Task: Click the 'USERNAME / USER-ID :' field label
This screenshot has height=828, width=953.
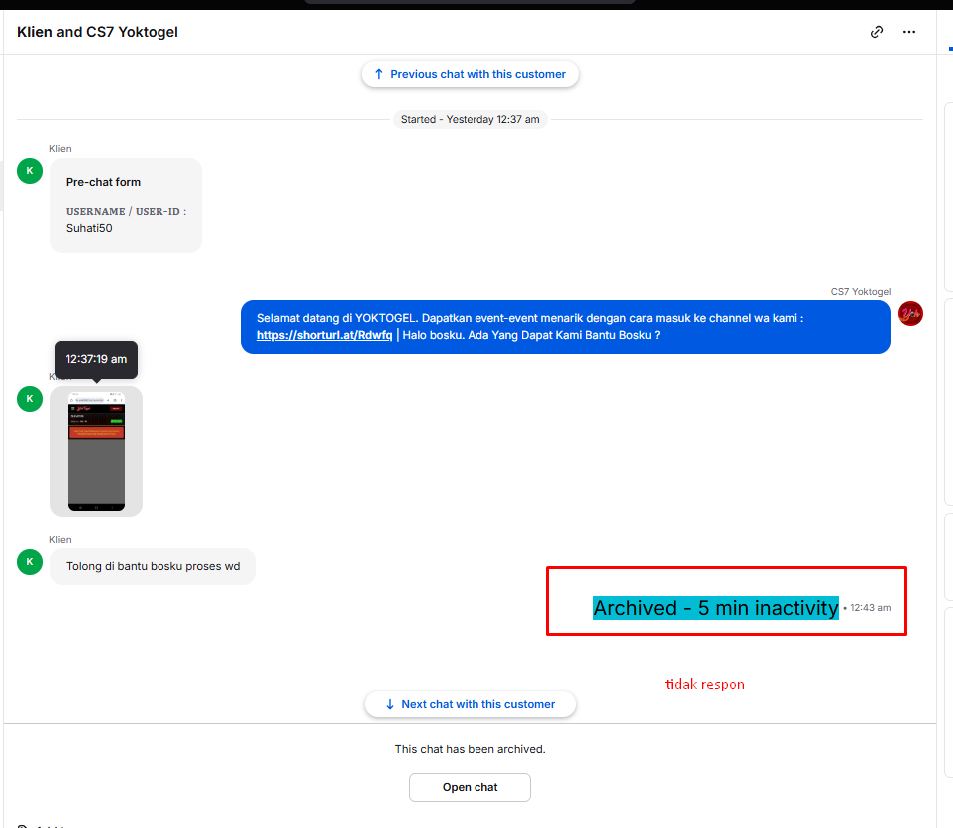Action: [x=126, y=212]
